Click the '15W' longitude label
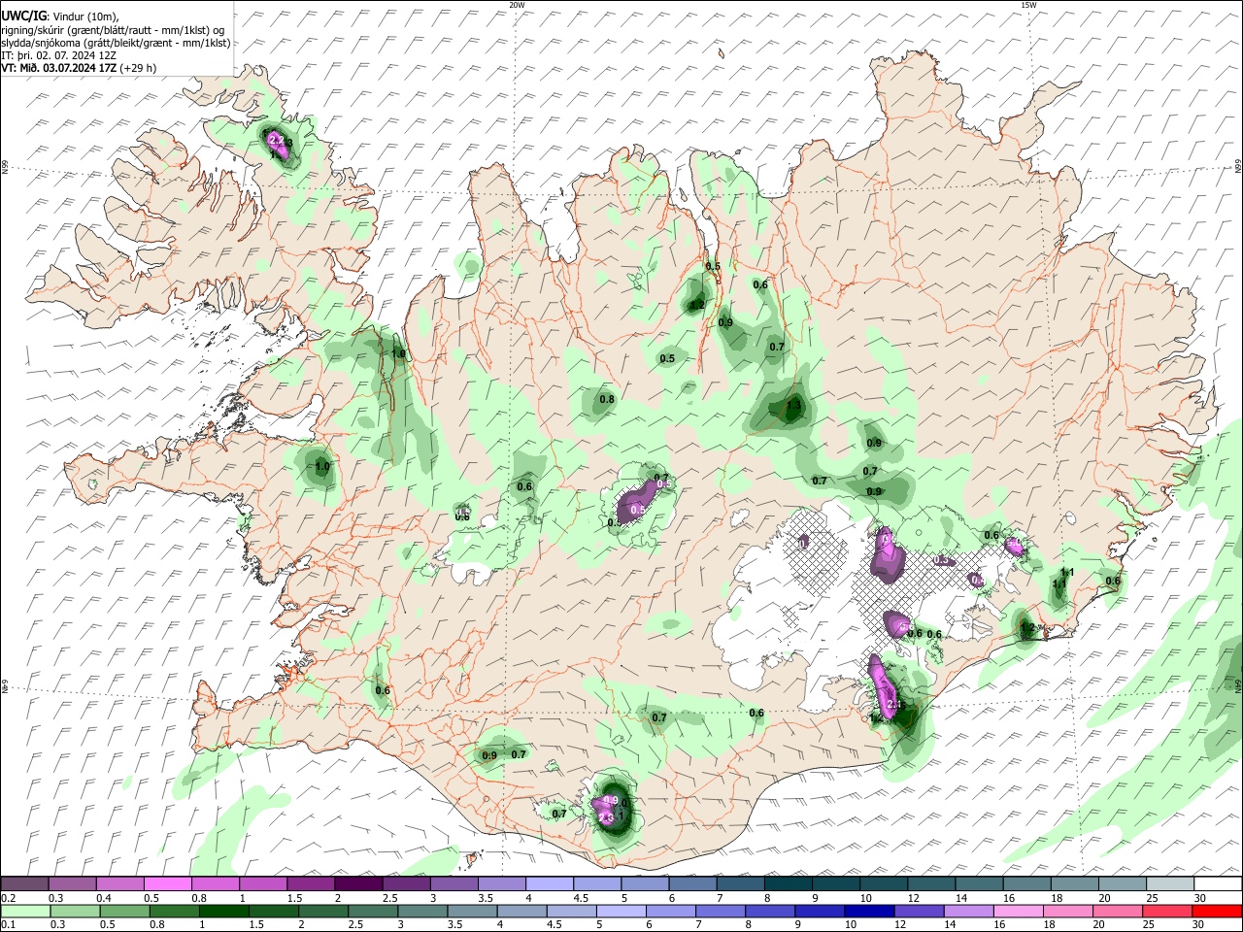 pos(1028,5)
